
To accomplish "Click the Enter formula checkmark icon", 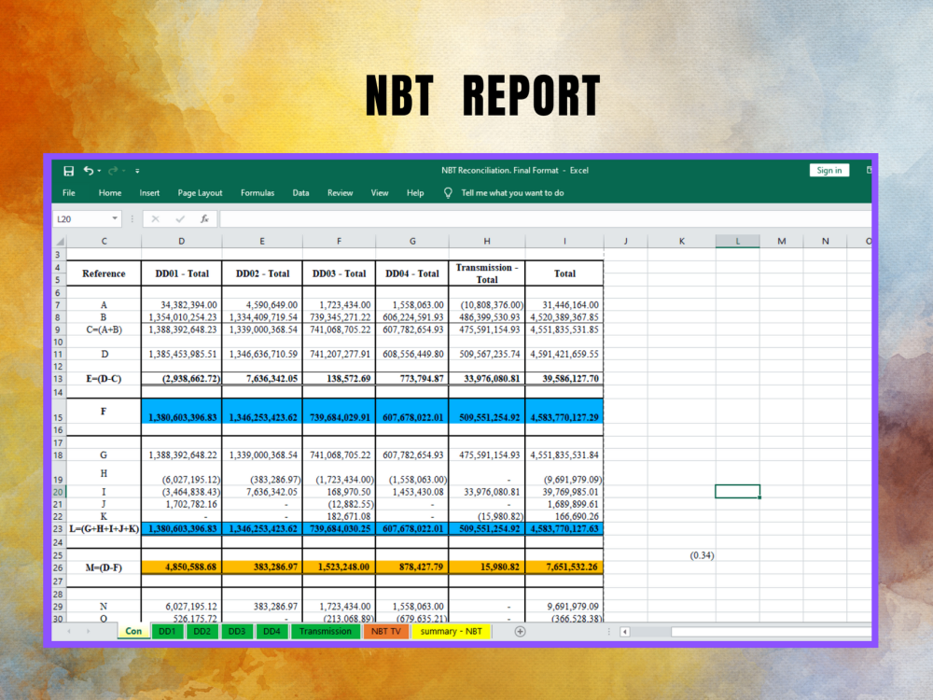I will [x=180, y=219].
